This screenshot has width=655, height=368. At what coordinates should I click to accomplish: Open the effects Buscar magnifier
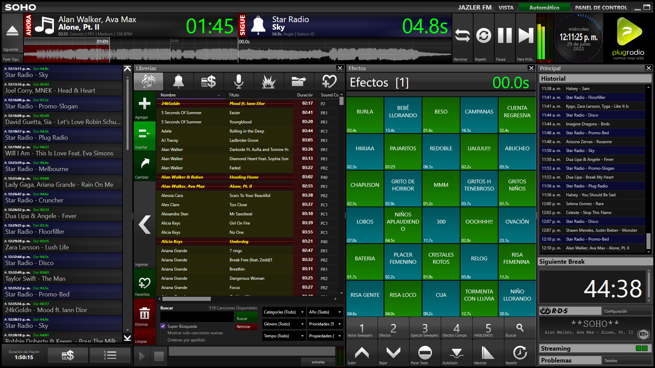[x=520, y=328]
